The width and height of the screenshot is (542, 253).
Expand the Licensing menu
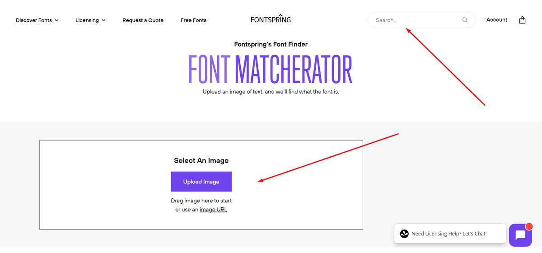(x=90, y=20)
